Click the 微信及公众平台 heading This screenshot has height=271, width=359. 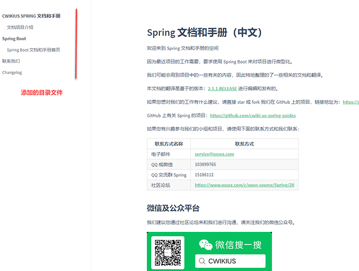point(173,208)
